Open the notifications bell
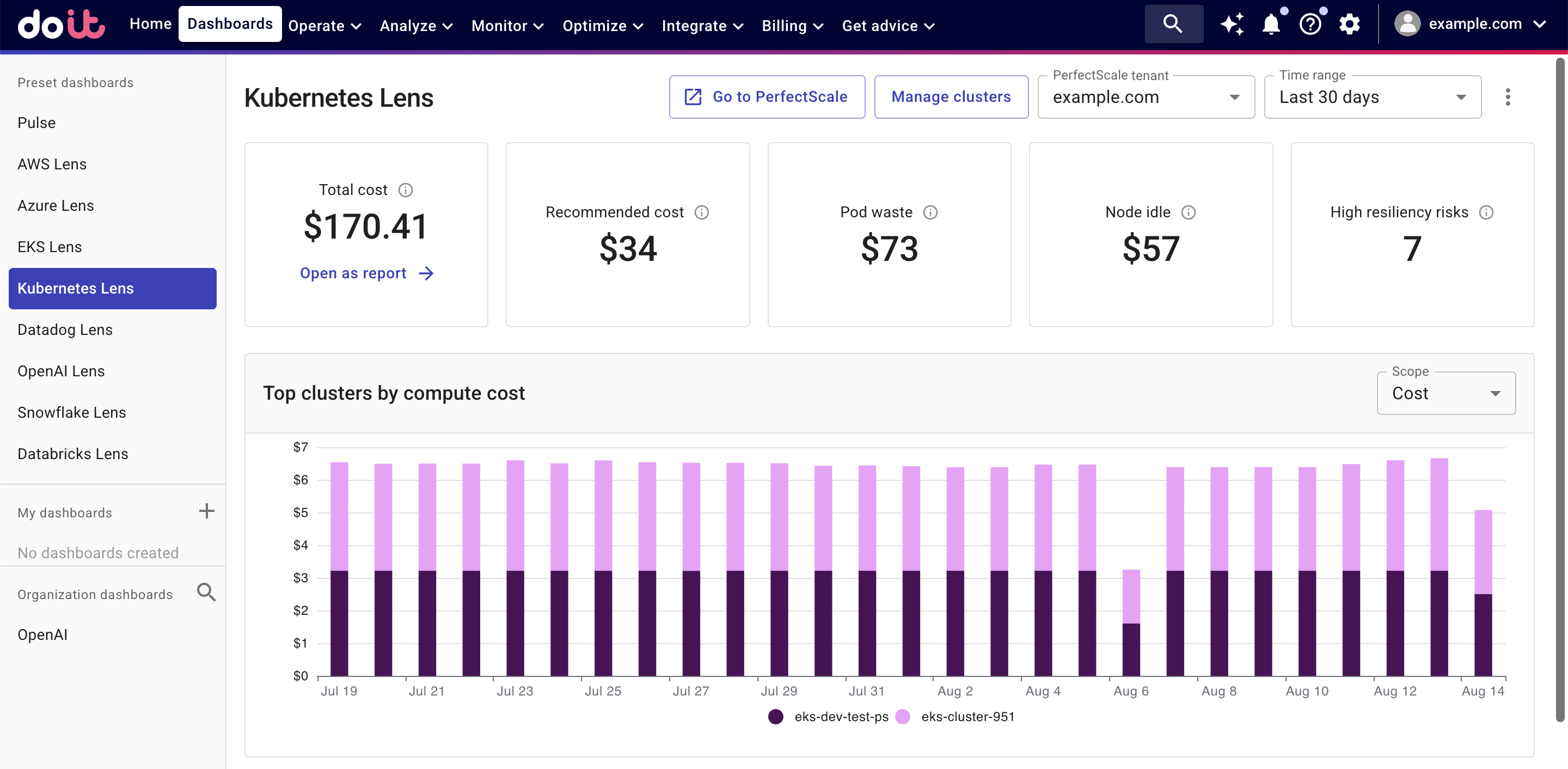 (1271, 25)
